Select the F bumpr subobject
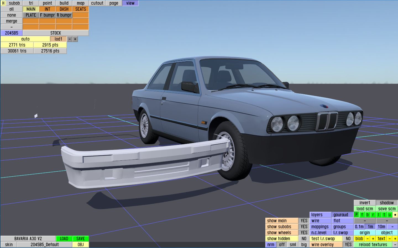398x248 pixels. 48,15
